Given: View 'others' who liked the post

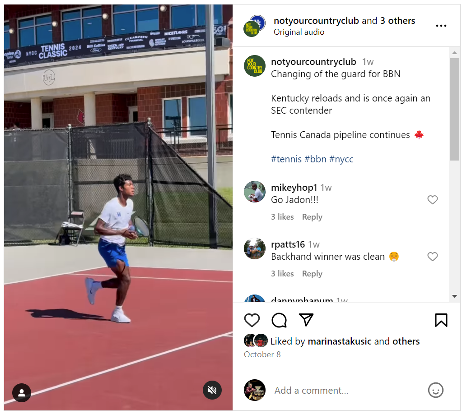Looking at the screenshot, I should (406, 341).
